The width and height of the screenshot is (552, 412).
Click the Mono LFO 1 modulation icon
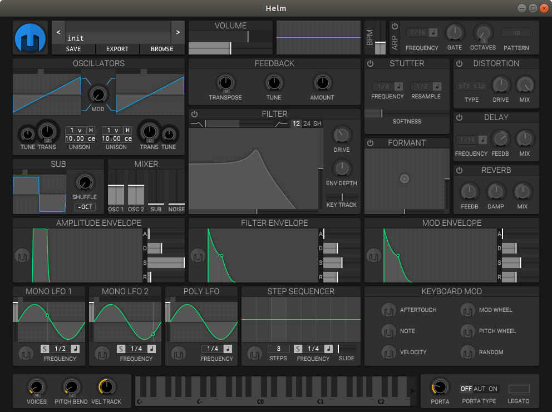click(26, 354)
